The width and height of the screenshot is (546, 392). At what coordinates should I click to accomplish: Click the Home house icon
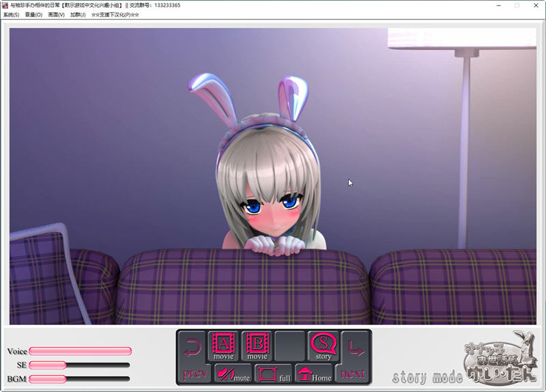[x=314, y=373]
